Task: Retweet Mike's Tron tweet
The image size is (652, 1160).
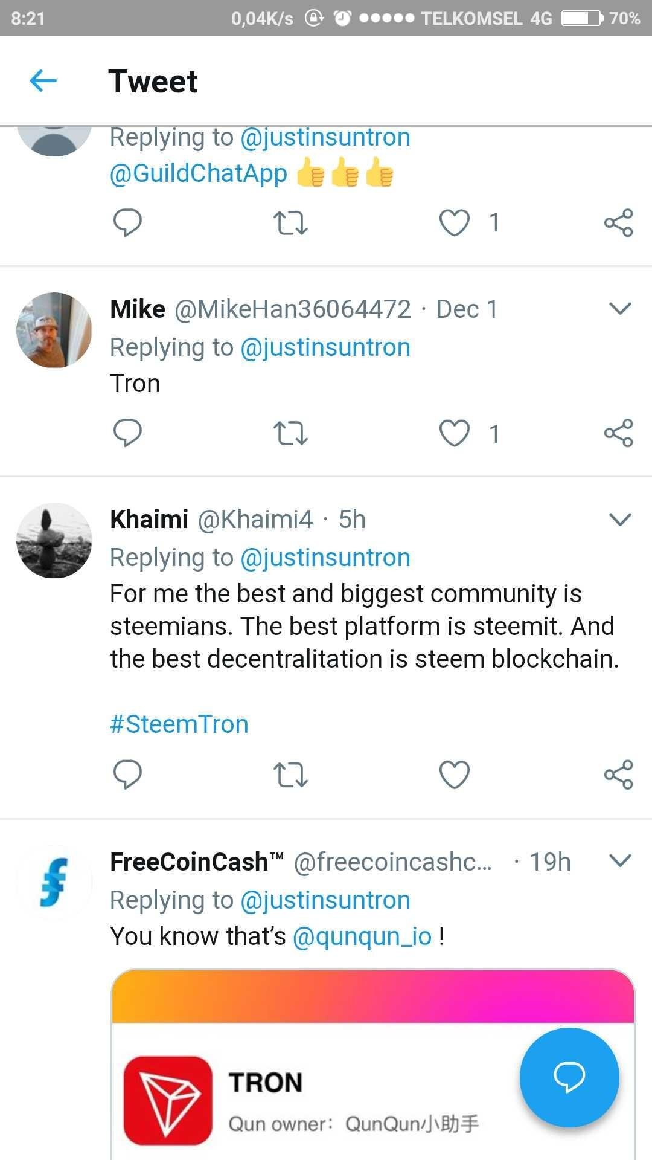Action: tap(291, 433)
